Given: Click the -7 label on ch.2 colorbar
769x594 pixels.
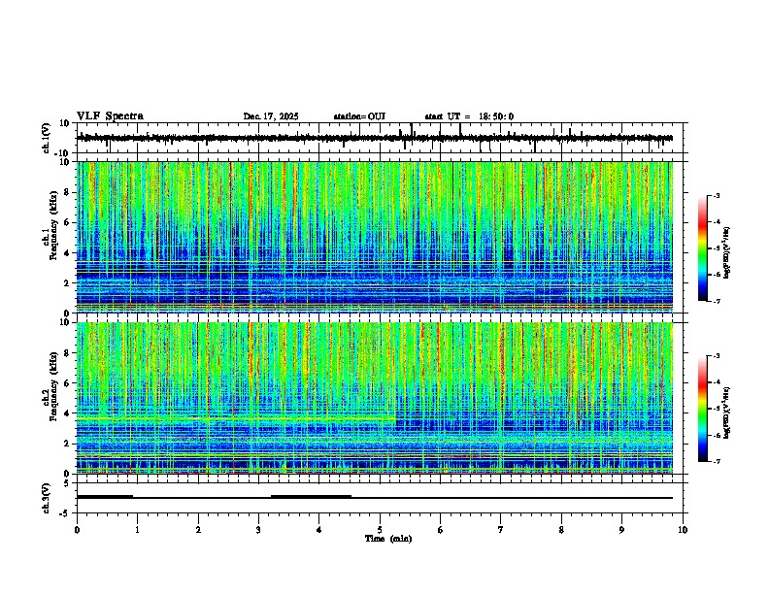Looking at the screenshot, I should click(x=716, y=461).
